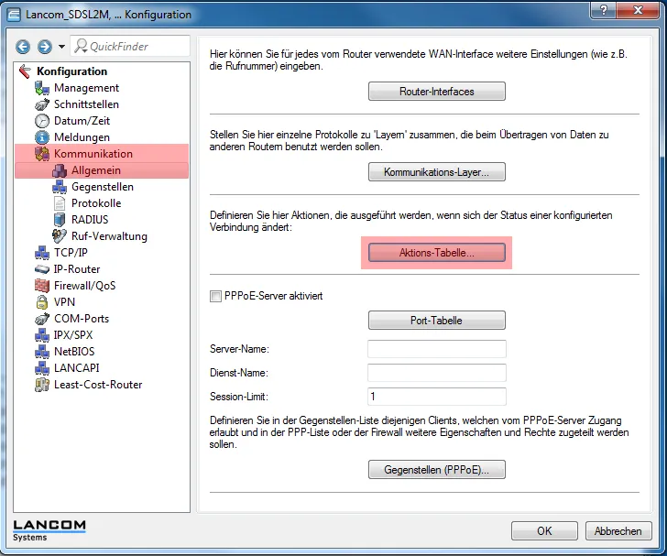Image resolution: width=667 pixels, height=556 pixels.
Task: Open Gegenstellen under Kommunikation
Action: click(103, 187)
